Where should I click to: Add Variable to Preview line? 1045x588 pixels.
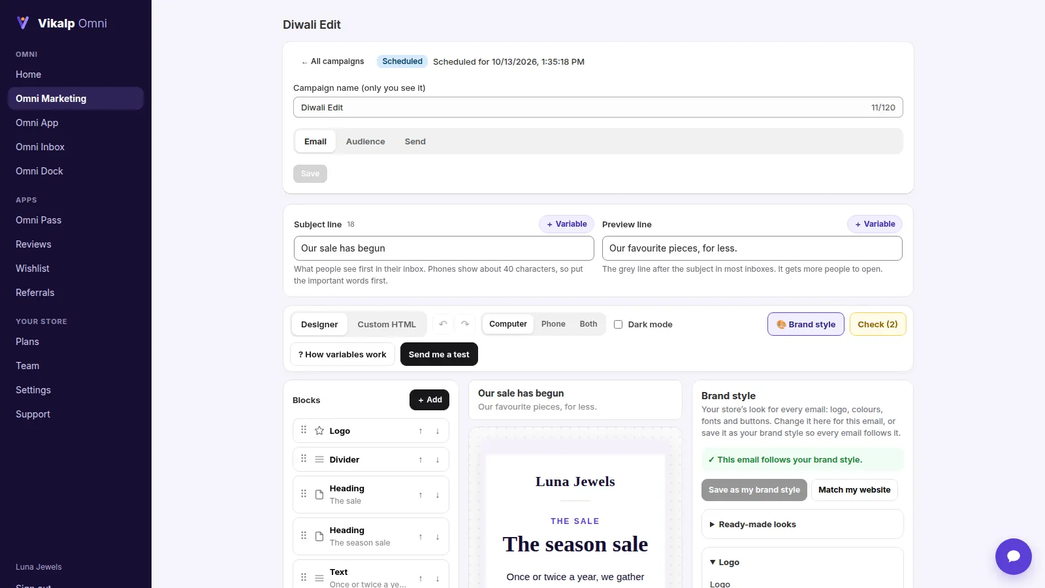click(875, 224)
